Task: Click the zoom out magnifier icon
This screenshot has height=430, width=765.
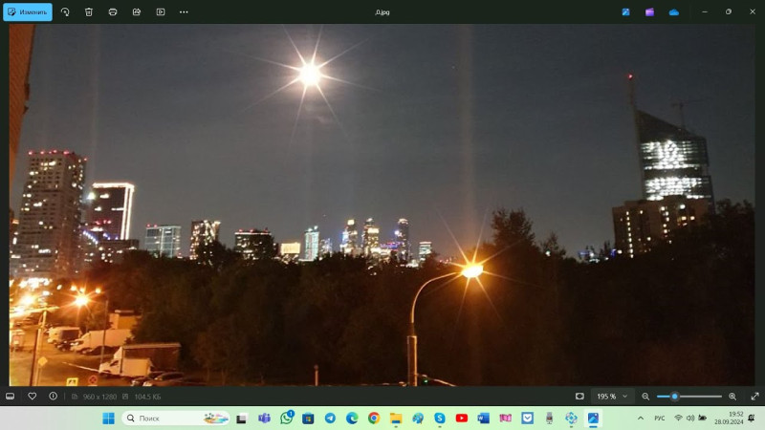Action: point(645,396)
